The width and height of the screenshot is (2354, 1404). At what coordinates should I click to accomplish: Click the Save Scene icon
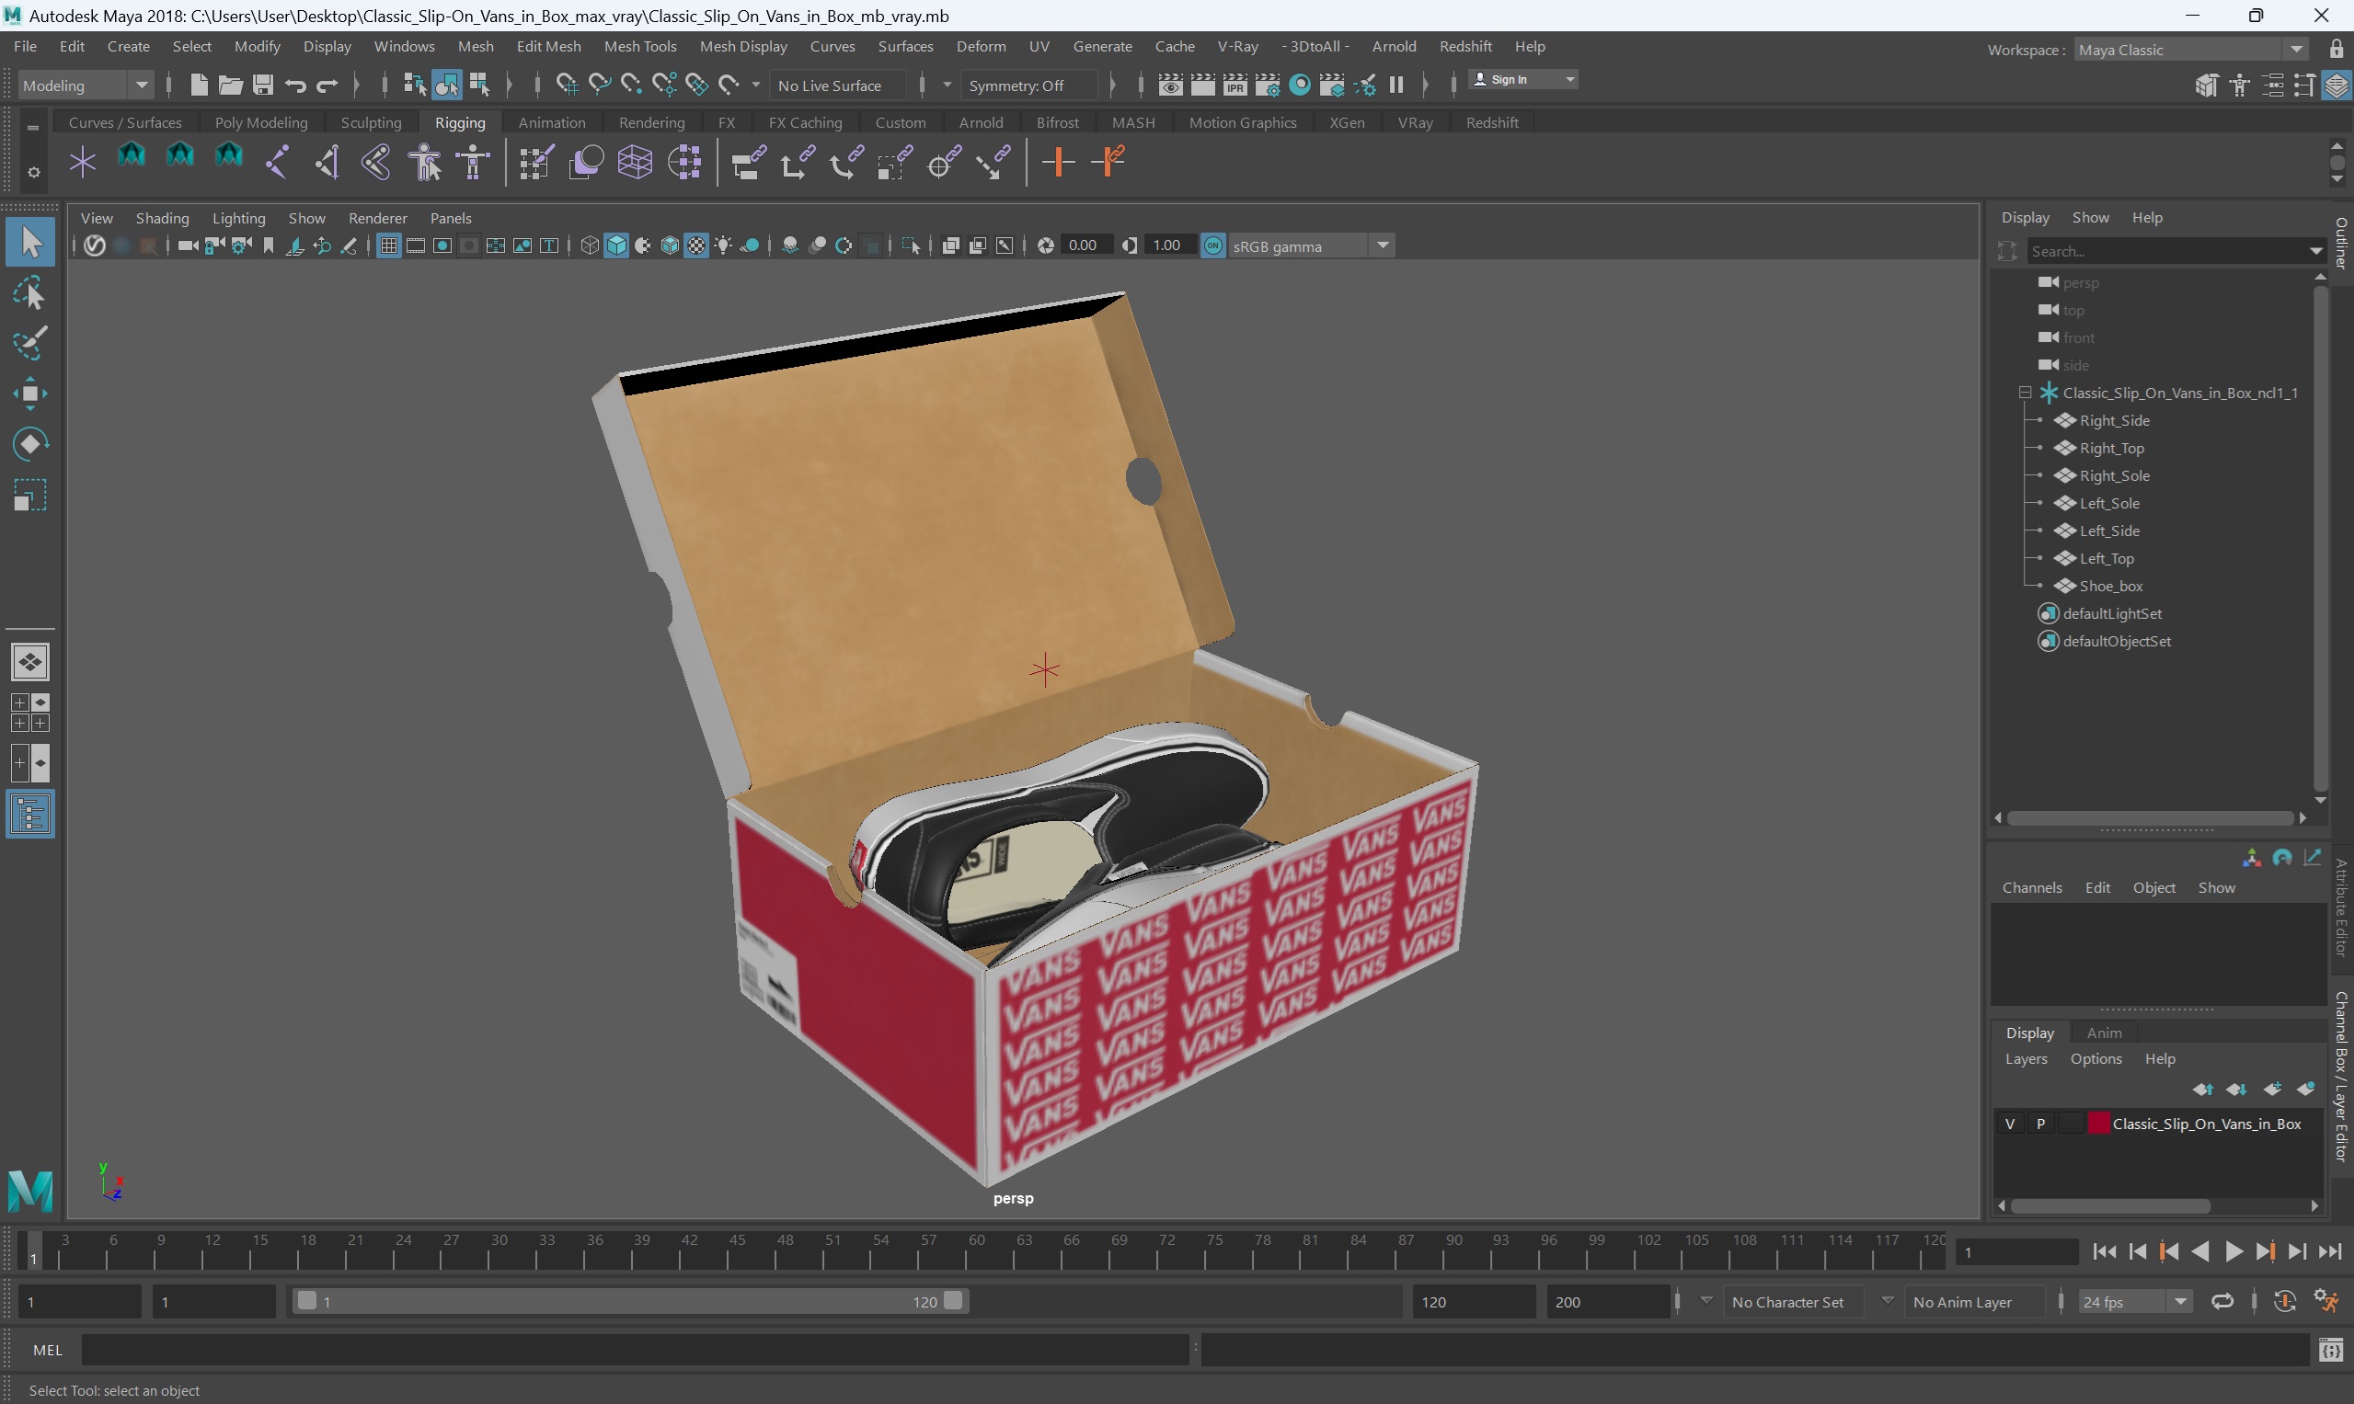tap(262, 86)
